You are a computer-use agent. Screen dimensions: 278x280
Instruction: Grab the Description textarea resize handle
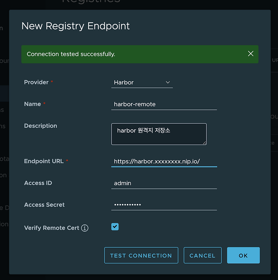tap(204, 142)
